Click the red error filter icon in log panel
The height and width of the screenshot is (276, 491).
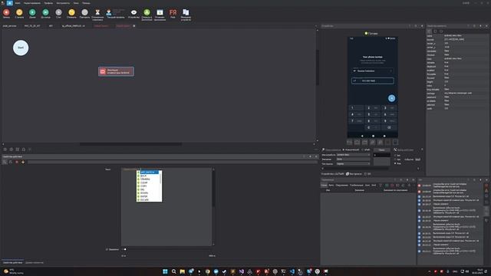[x=486, y=186]
